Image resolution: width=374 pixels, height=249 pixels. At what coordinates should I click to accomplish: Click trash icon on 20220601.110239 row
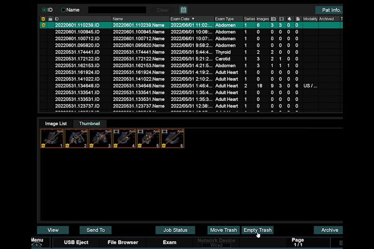coord(43,25)
